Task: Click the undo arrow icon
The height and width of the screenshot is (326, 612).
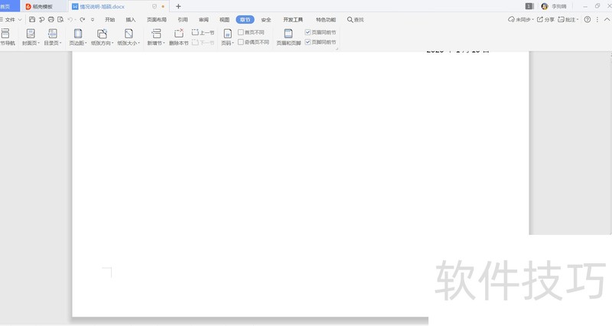Action: tap(70, 20)
